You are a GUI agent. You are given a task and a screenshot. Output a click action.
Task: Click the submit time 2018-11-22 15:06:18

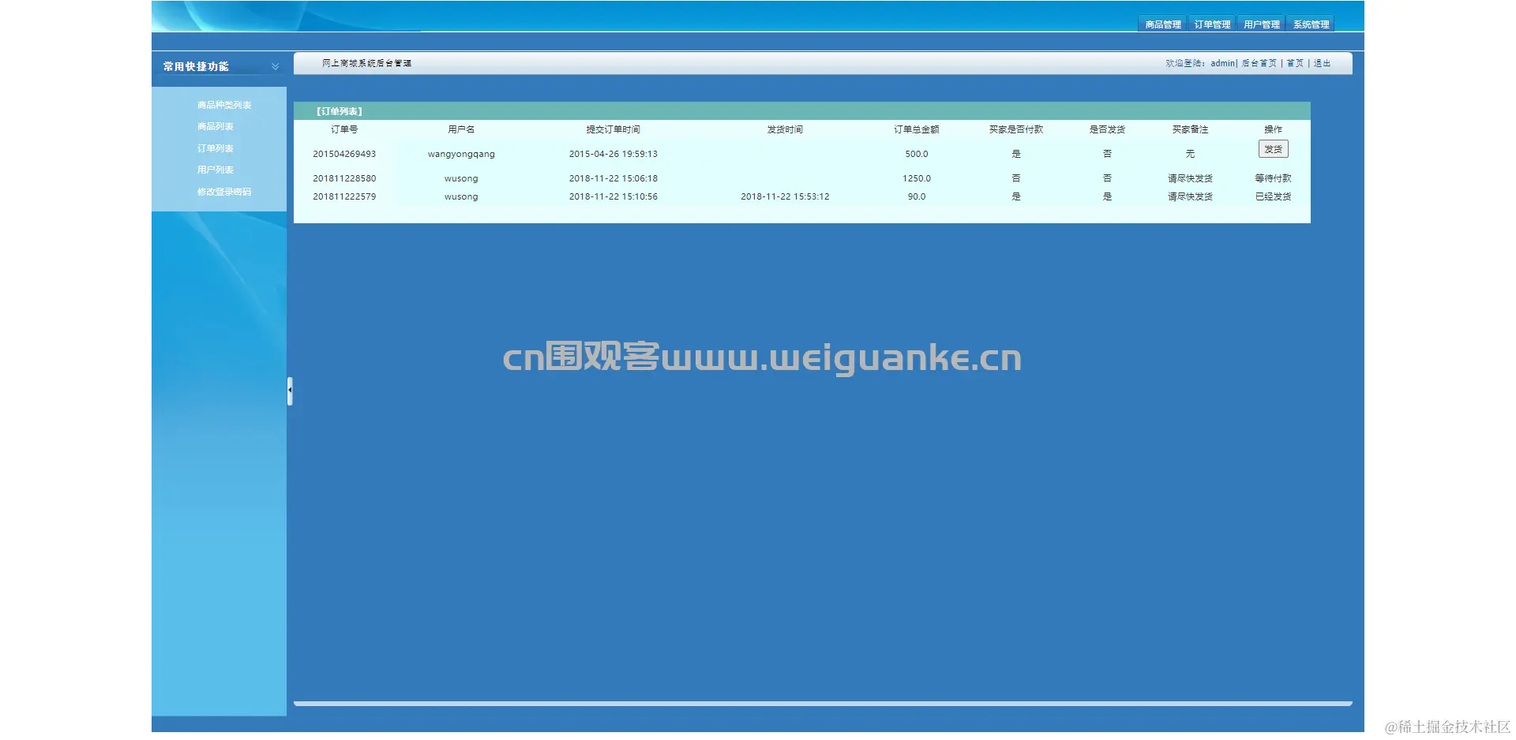(x=614, y=178)
